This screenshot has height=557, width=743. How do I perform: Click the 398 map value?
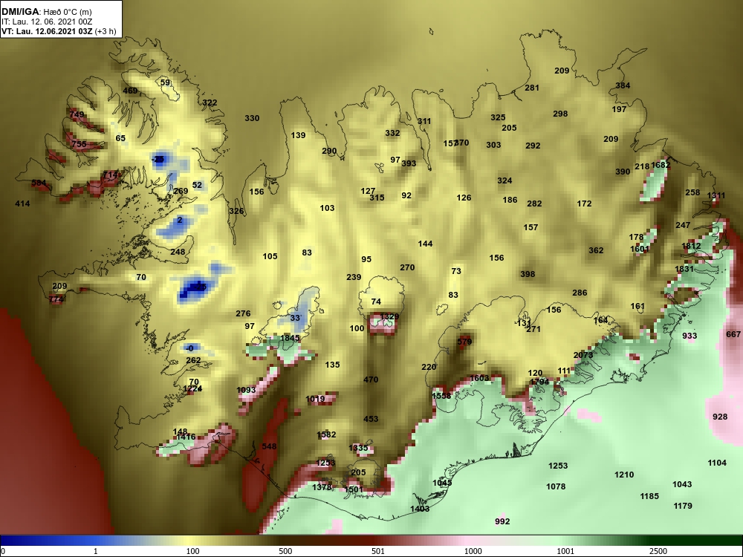click(x=528, y=274)
